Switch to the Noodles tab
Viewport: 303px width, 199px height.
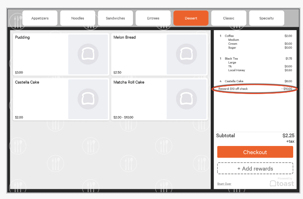click(78, 18)
